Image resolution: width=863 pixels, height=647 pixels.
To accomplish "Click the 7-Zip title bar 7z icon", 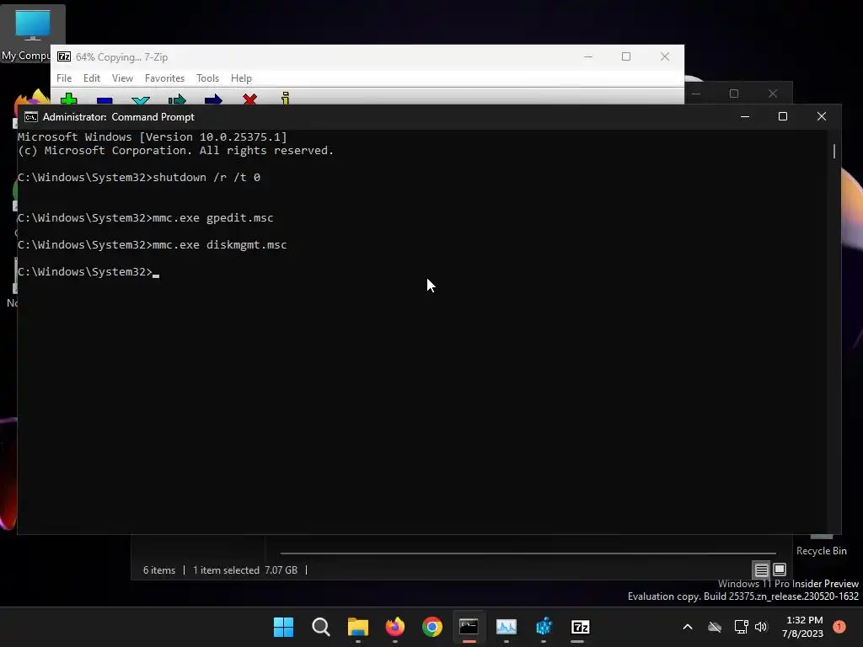I will point(64,56).
